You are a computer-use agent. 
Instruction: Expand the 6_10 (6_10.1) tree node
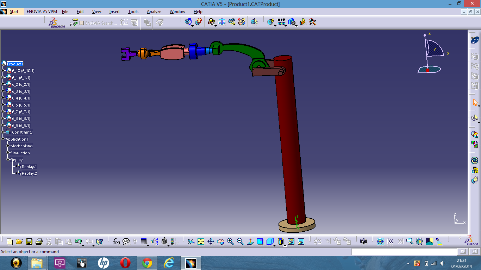[4, 71]
